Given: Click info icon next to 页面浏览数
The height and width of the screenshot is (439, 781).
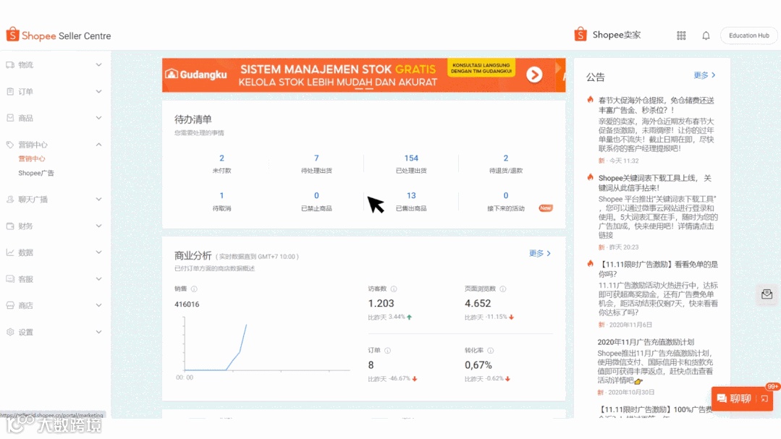Looking at the screenshot, I should pyautogui.click(x=503, y=289).
